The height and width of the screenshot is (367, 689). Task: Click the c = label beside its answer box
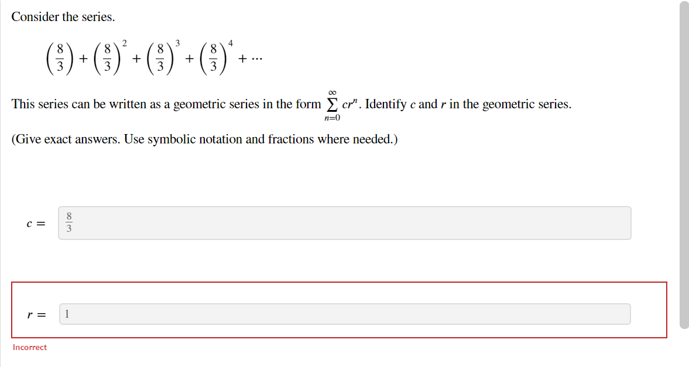tap(36, 223)
